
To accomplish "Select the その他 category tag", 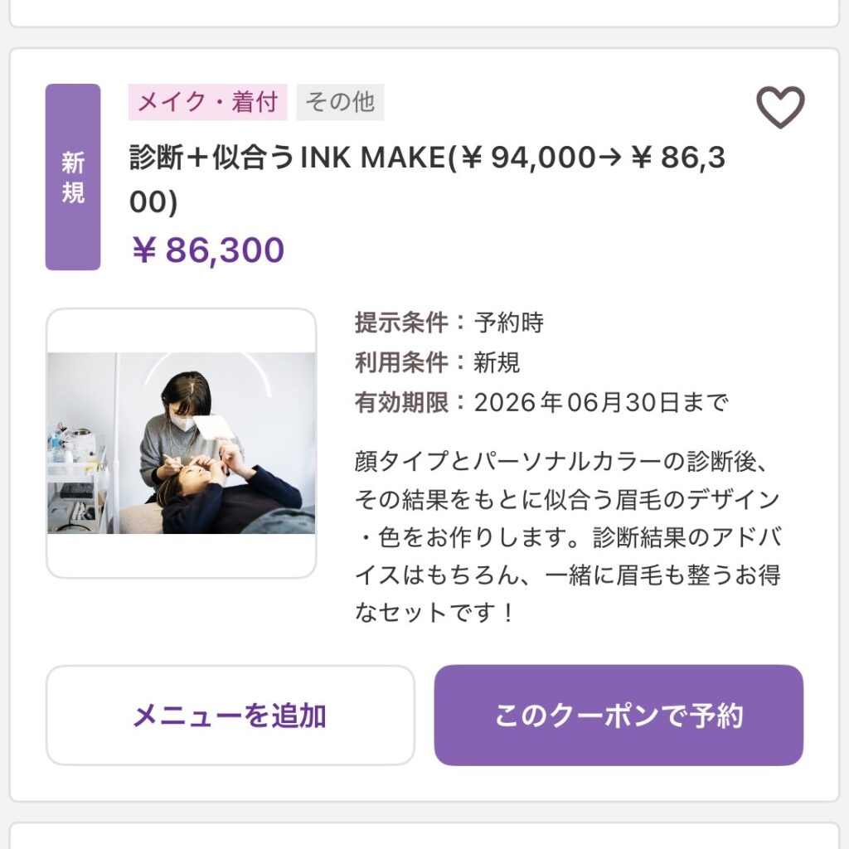I will coord(340,102).
